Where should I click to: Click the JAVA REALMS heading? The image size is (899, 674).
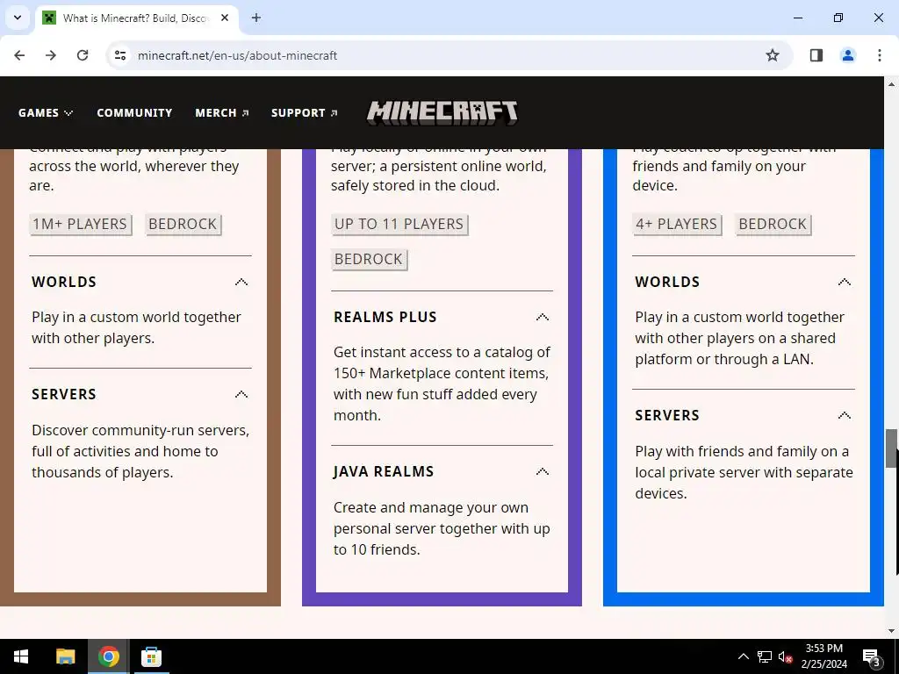pos(384,471)
